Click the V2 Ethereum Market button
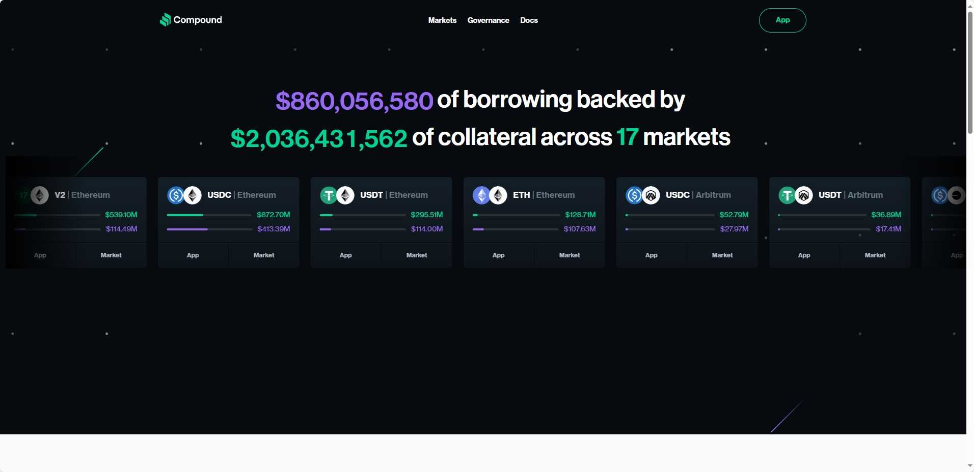 111,255
